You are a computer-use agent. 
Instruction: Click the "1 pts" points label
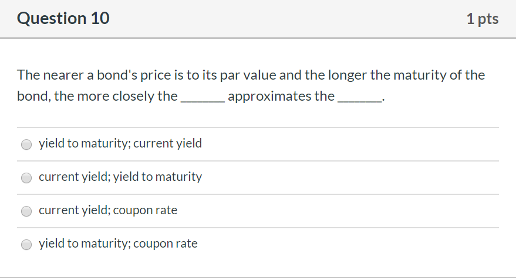(x=482, y=19)
